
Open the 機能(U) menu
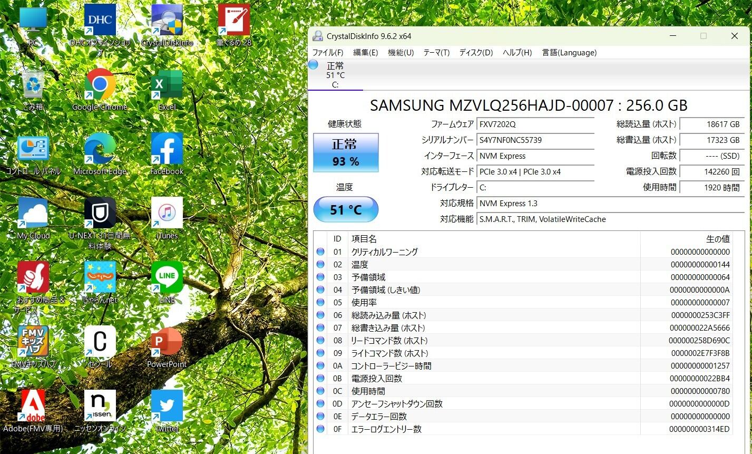click(x=401, y=53)
